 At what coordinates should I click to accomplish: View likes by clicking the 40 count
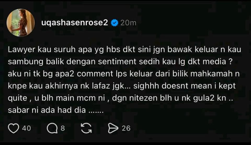point(26,128)
